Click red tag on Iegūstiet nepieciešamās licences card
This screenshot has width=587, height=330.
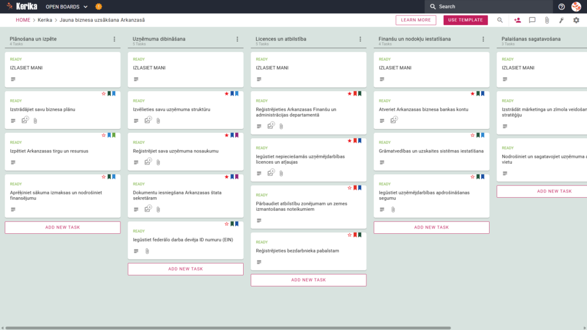[x=355, y=141]
